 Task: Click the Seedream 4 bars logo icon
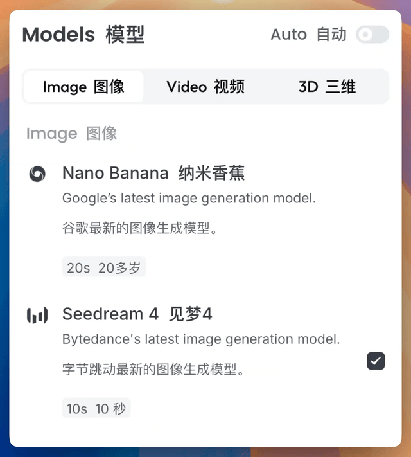37,315
